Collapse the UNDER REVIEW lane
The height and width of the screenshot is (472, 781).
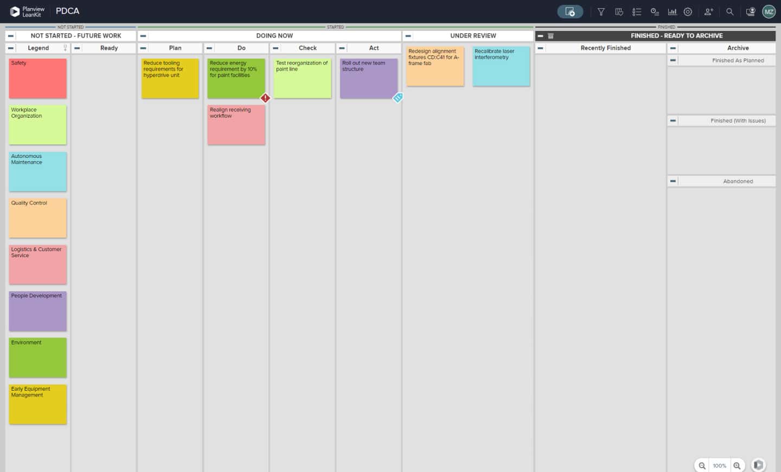click(x=408, y=36)
